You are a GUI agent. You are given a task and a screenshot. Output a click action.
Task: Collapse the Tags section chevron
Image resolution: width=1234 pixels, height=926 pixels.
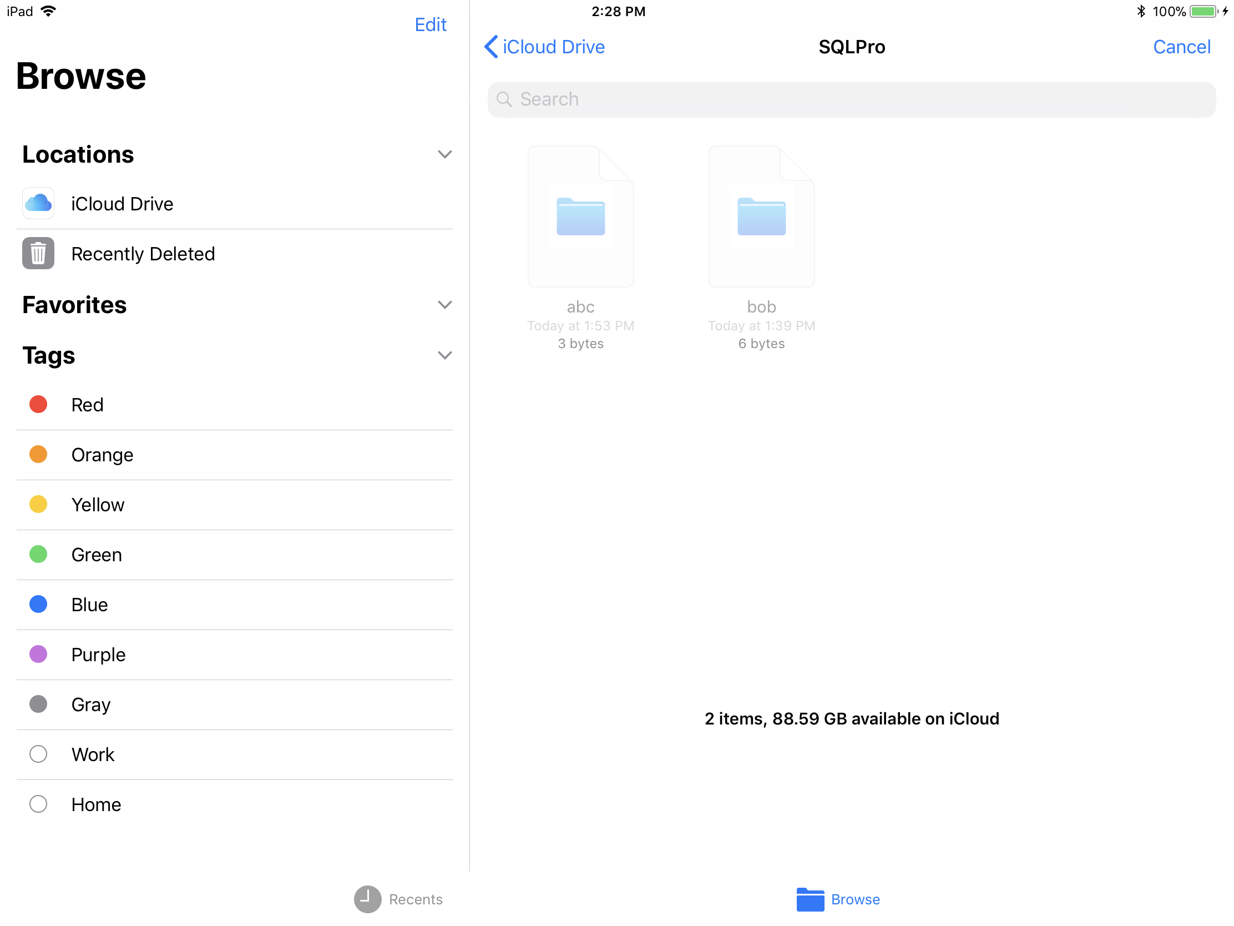coord(444,355)
